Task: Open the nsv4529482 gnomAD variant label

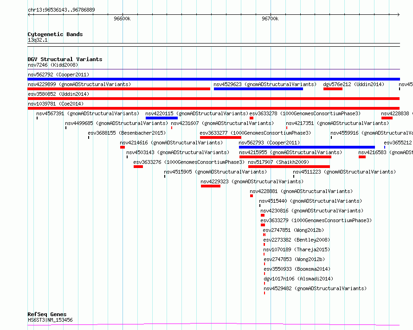Action: [315, 288]
